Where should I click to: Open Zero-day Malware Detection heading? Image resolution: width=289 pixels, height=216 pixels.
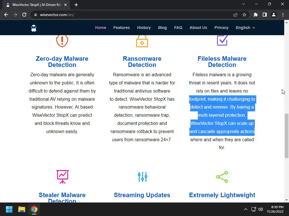click(62, 62)
